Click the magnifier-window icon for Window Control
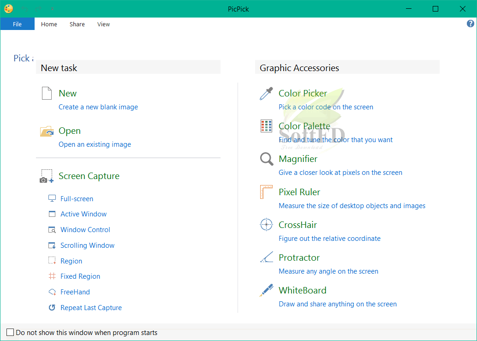 coord(52,230)
